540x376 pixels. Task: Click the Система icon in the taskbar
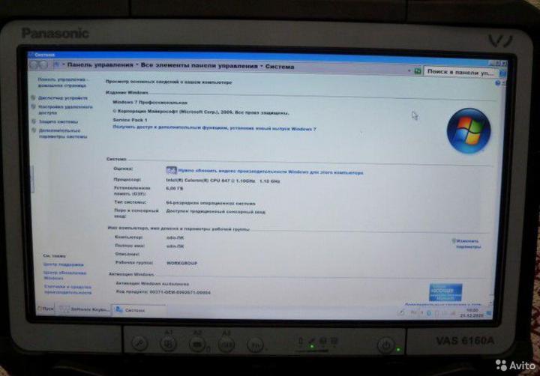[x=118, y=309]
